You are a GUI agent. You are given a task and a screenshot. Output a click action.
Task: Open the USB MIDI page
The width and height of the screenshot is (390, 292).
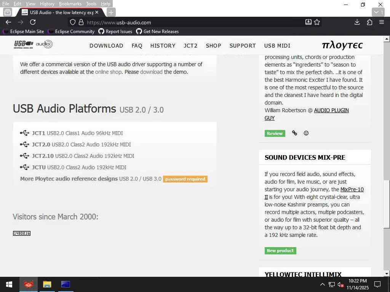point(277,46)
